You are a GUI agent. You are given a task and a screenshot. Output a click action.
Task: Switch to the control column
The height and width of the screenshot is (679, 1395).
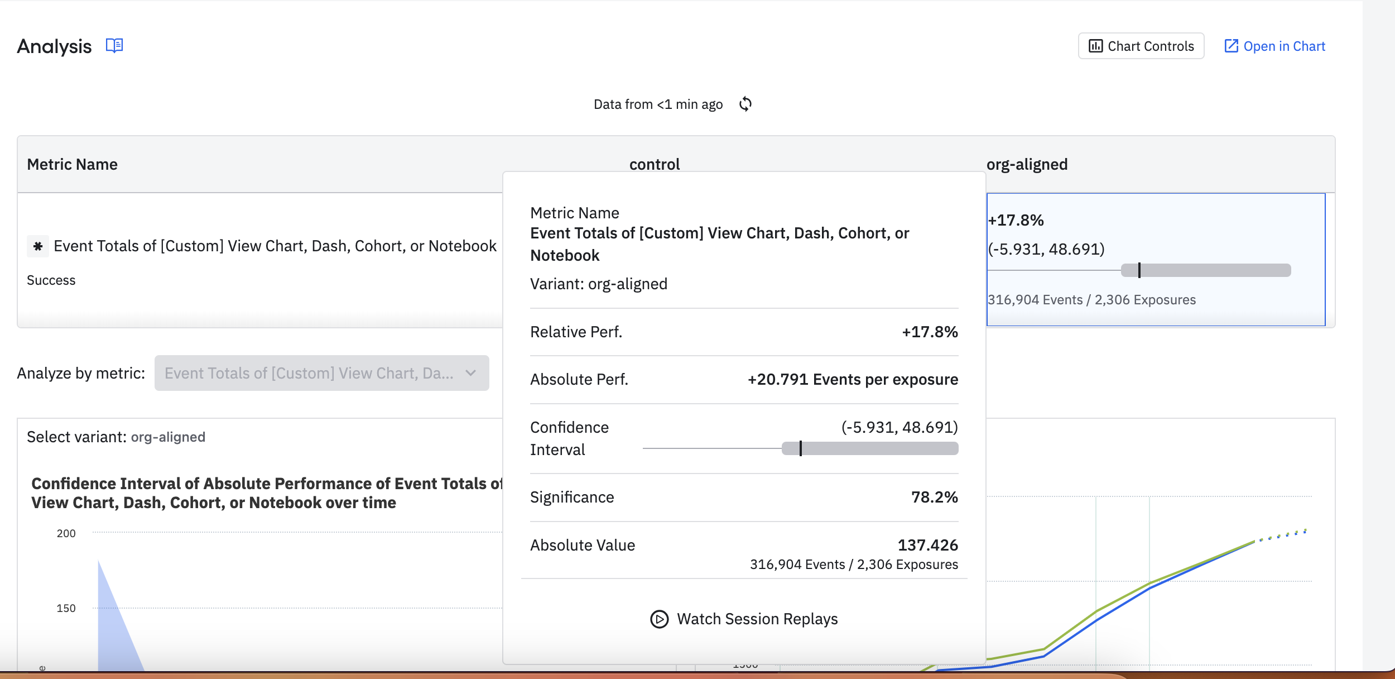(x=655, y=164)
